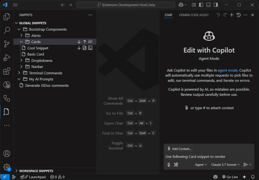This screenshot has height=180, width=259.
Task: Move Cool Snippet down with arrow
Action: coord(79,48)
